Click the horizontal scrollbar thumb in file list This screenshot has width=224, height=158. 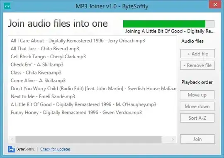(x=88, y=139)
